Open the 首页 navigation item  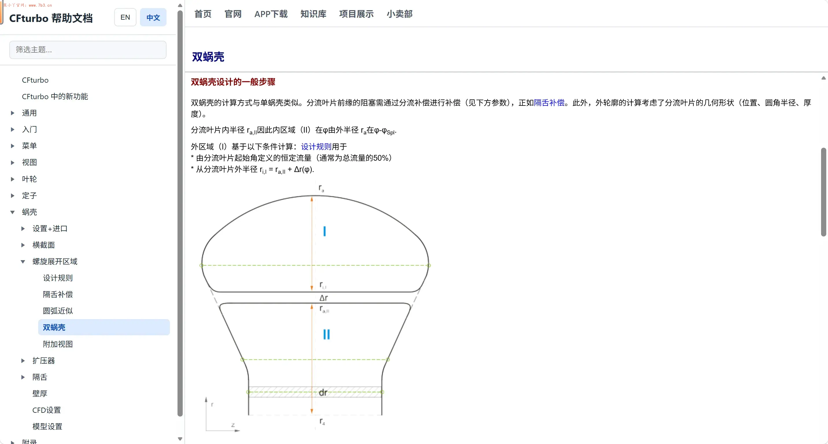pos(203,14)
